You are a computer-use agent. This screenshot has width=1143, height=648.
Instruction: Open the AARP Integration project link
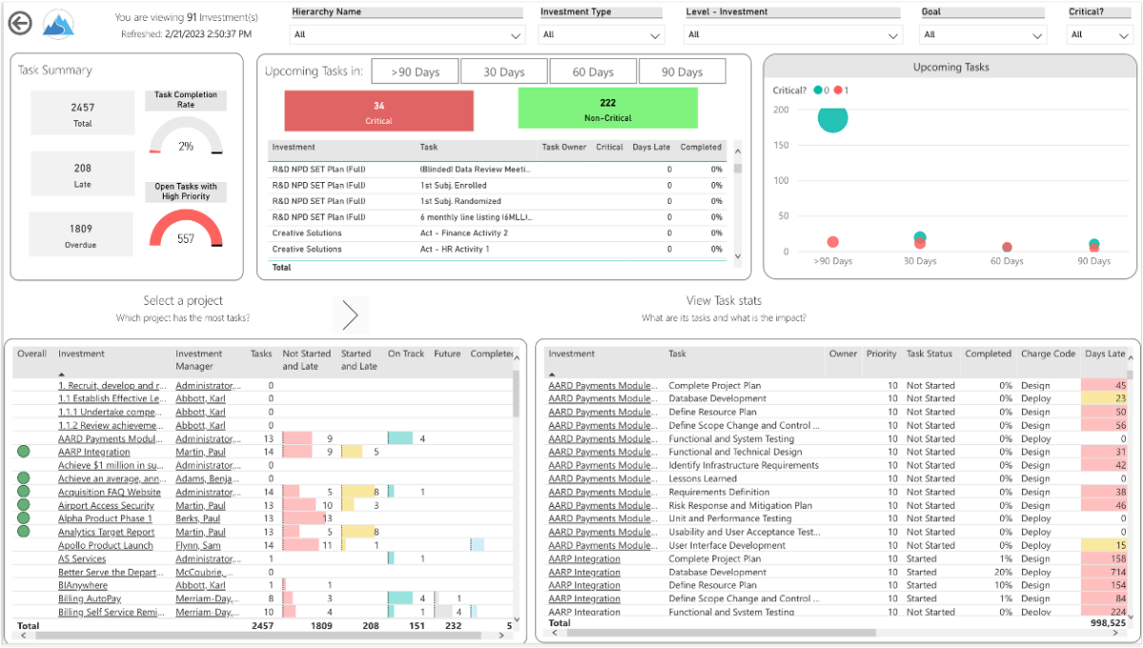[x=93, y=451]
